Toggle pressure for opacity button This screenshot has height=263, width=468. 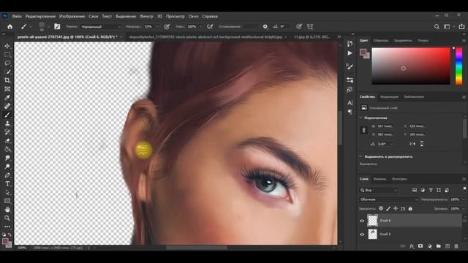coord(167,26)
